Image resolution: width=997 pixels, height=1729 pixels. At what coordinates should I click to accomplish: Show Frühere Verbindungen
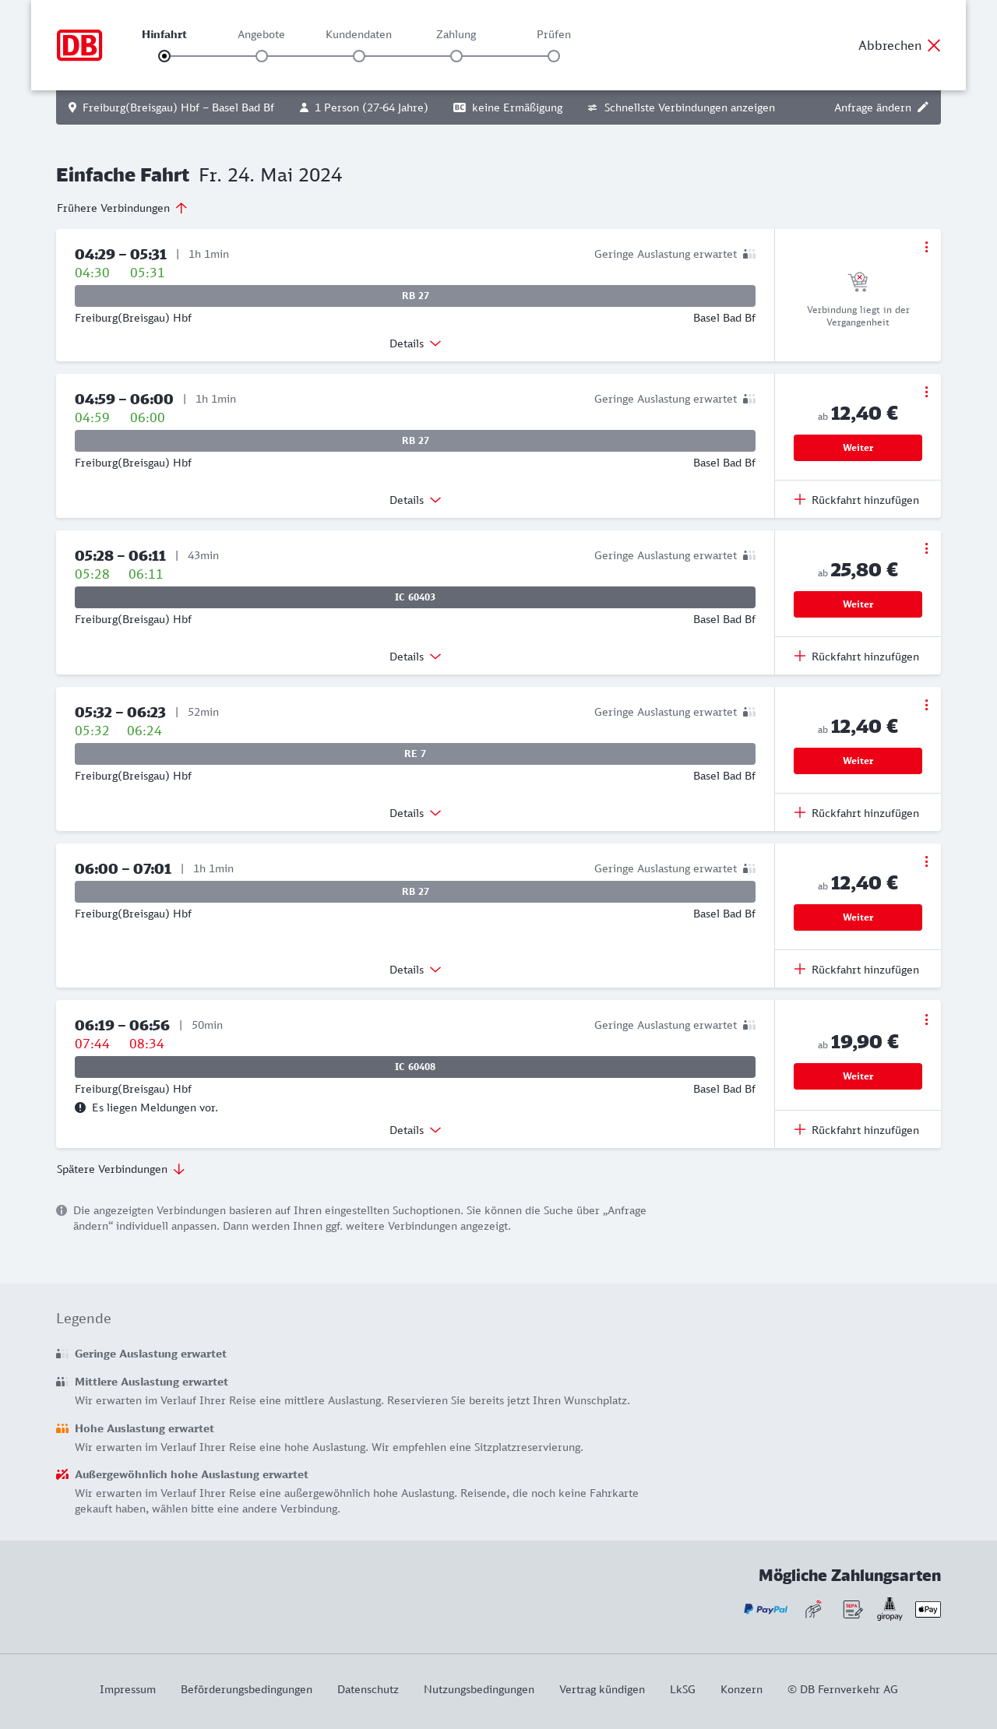tap(122, 208)
